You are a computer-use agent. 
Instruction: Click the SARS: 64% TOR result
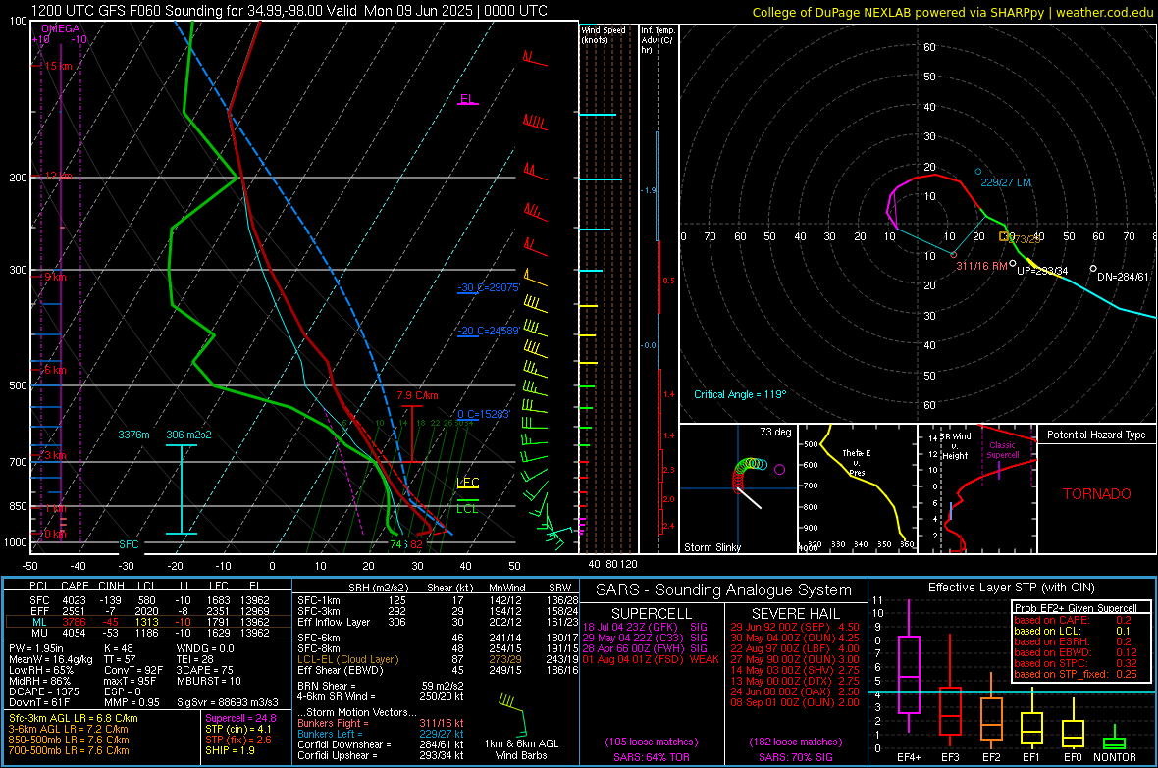[x=651, y=757]
